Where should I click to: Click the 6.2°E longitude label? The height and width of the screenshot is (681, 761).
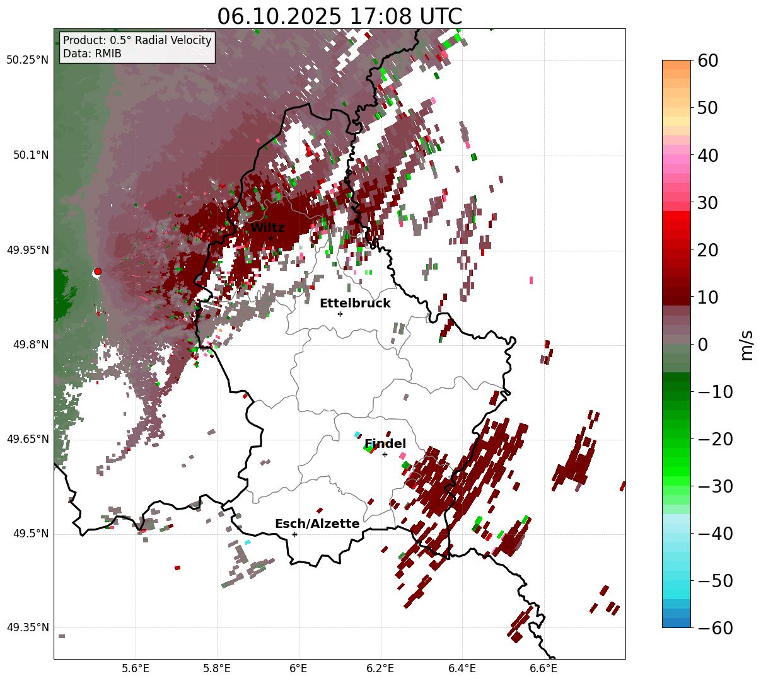coord(381,668)
